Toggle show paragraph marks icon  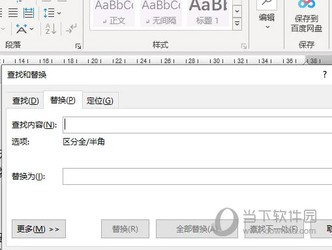tap(71, 29)
